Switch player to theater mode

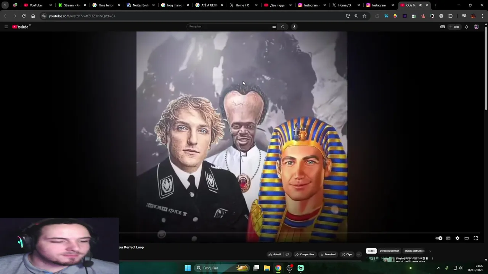(x=466, y=238)
